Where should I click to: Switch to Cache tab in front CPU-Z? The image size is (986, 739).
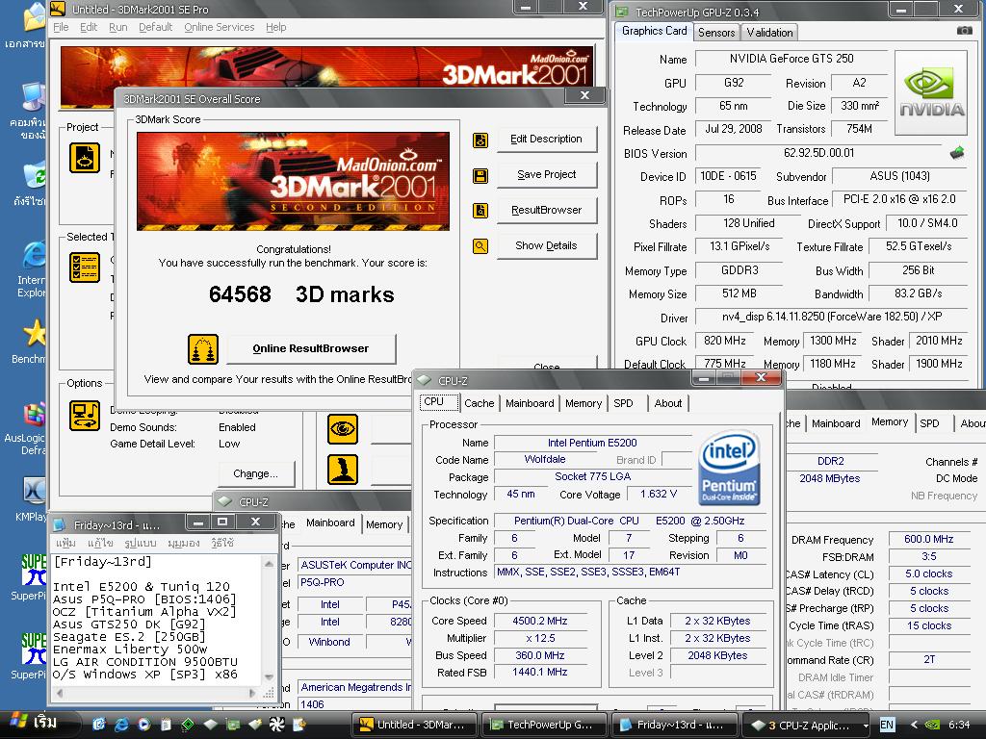click(480, 403)
